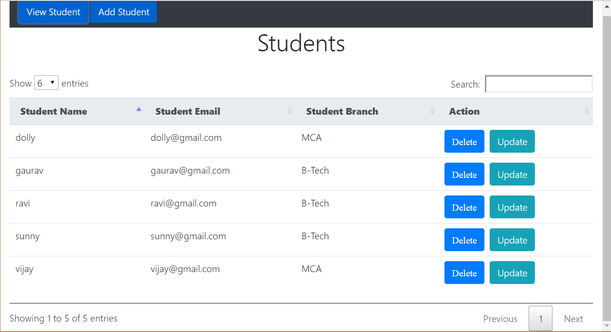Update vijay's student details
This screenshot has width=611, height=332.
point(512,273)
